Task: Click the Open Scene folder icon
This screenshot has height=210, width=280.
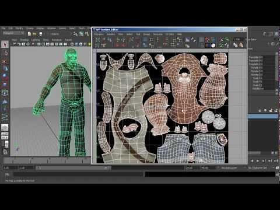Action: [x=34, y=34]
